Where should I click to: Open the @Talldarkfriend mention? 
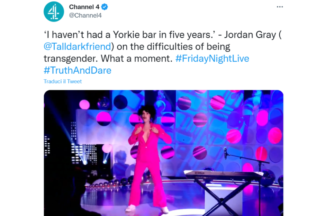click(x=77, y=46)
